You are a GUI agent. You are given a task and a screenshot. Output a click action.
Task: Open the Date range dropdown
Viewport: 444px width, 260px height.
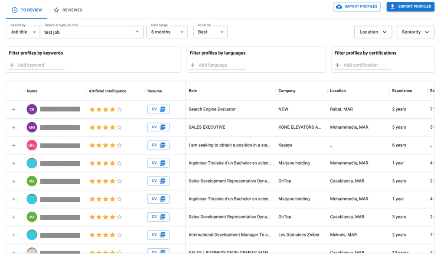click(x=167, y=32)
